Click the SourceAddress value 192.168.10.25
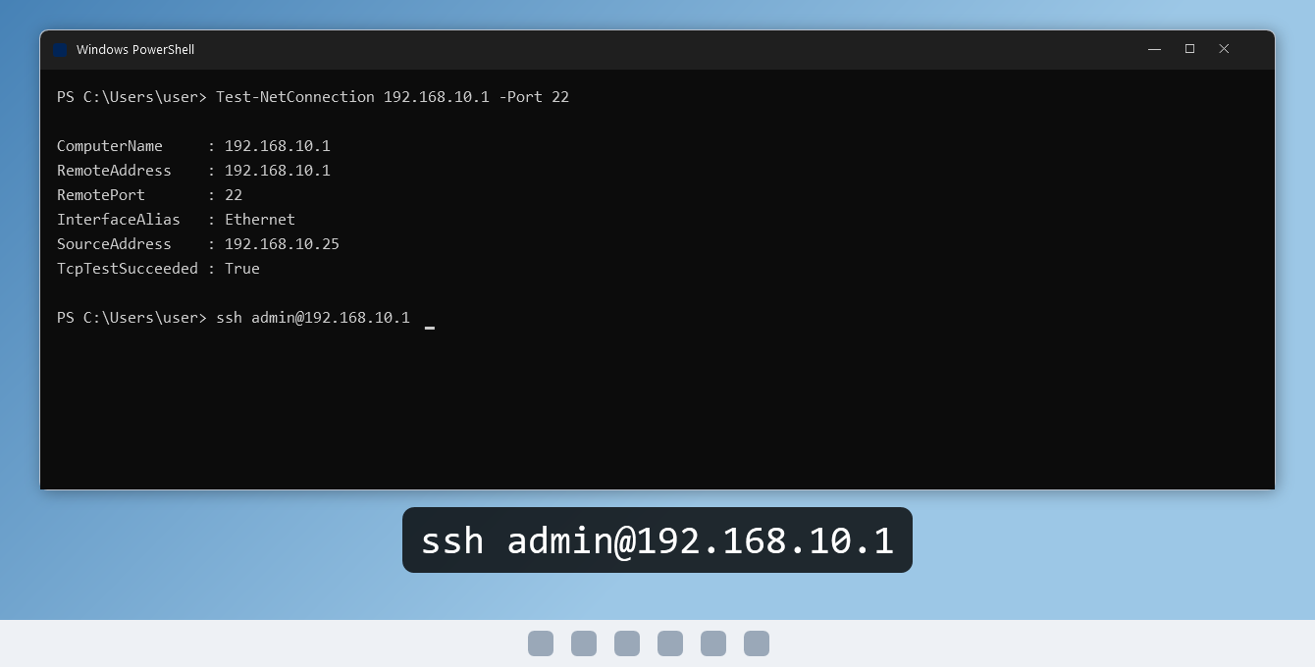 pyautogui.click(x=282, y=244)
